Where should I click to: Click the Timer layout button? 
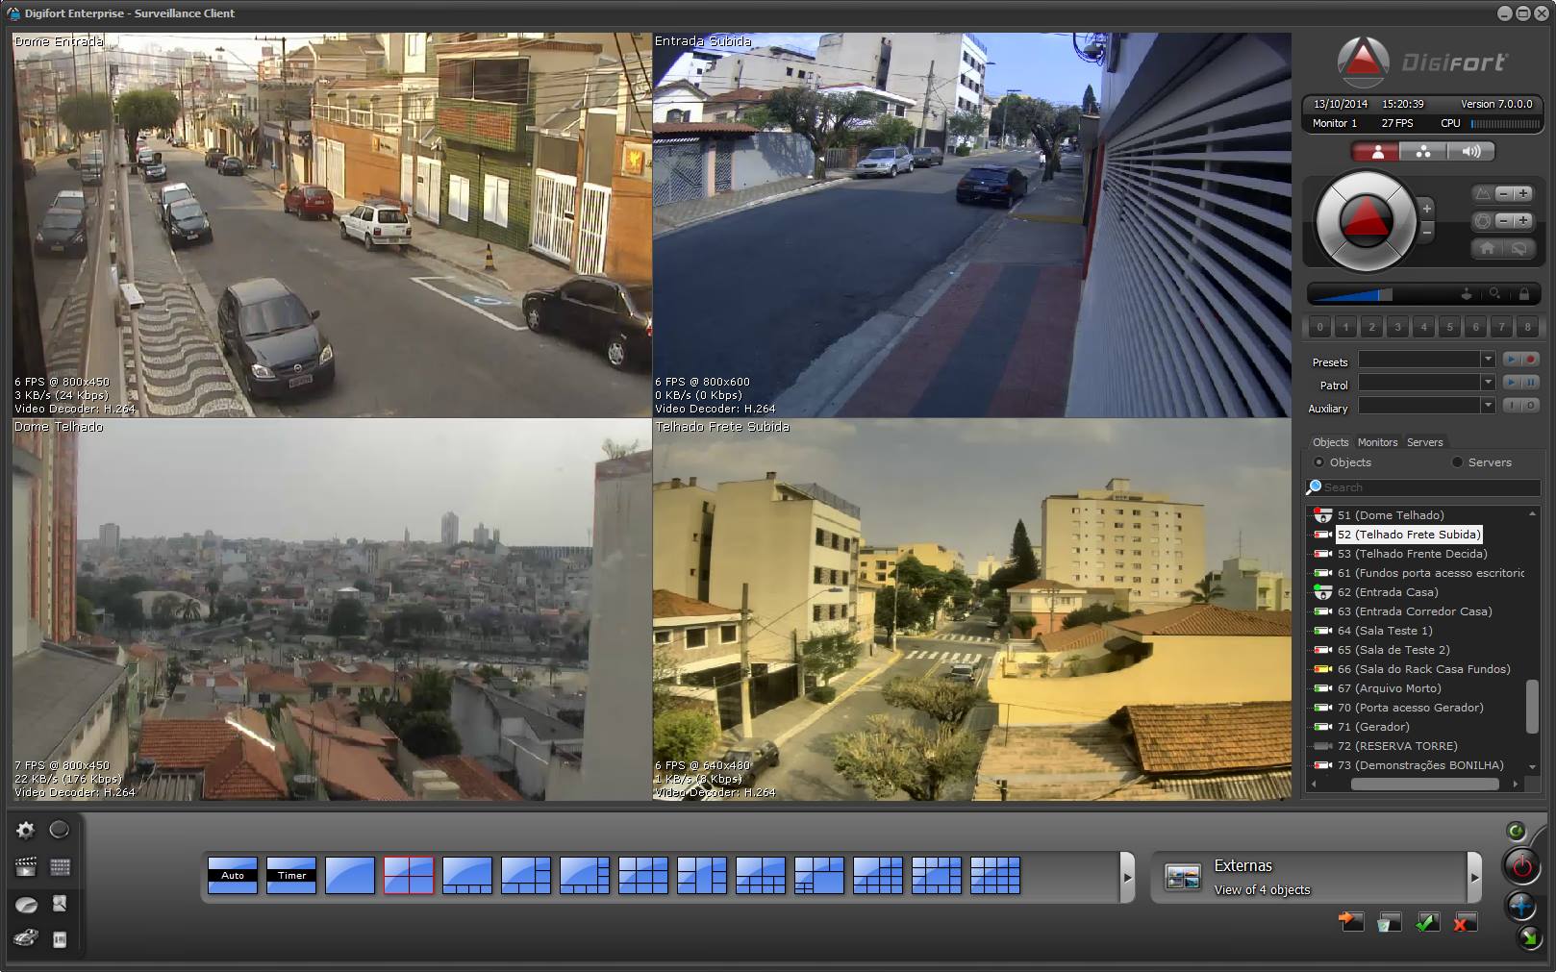click(291, 875)
